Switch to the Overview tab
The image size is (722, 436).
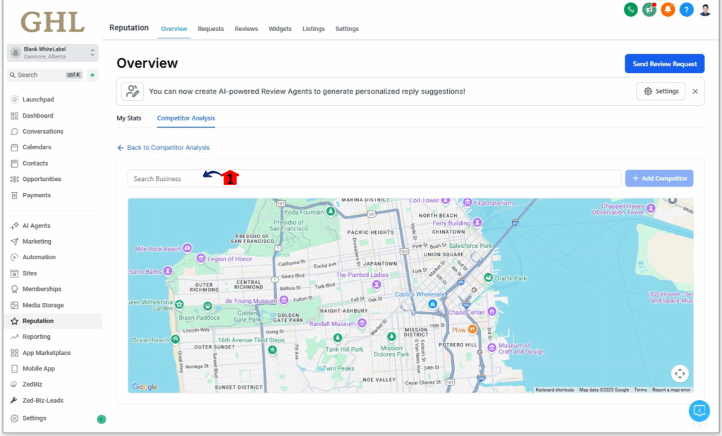click(174, 28)
